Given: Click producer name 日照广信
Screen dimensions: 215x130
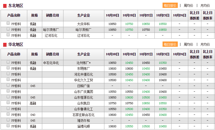Looking at the screenshot, I should (83, 86).
